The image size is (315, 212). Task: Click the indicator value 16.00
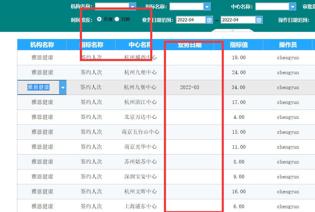pos(239,191)
